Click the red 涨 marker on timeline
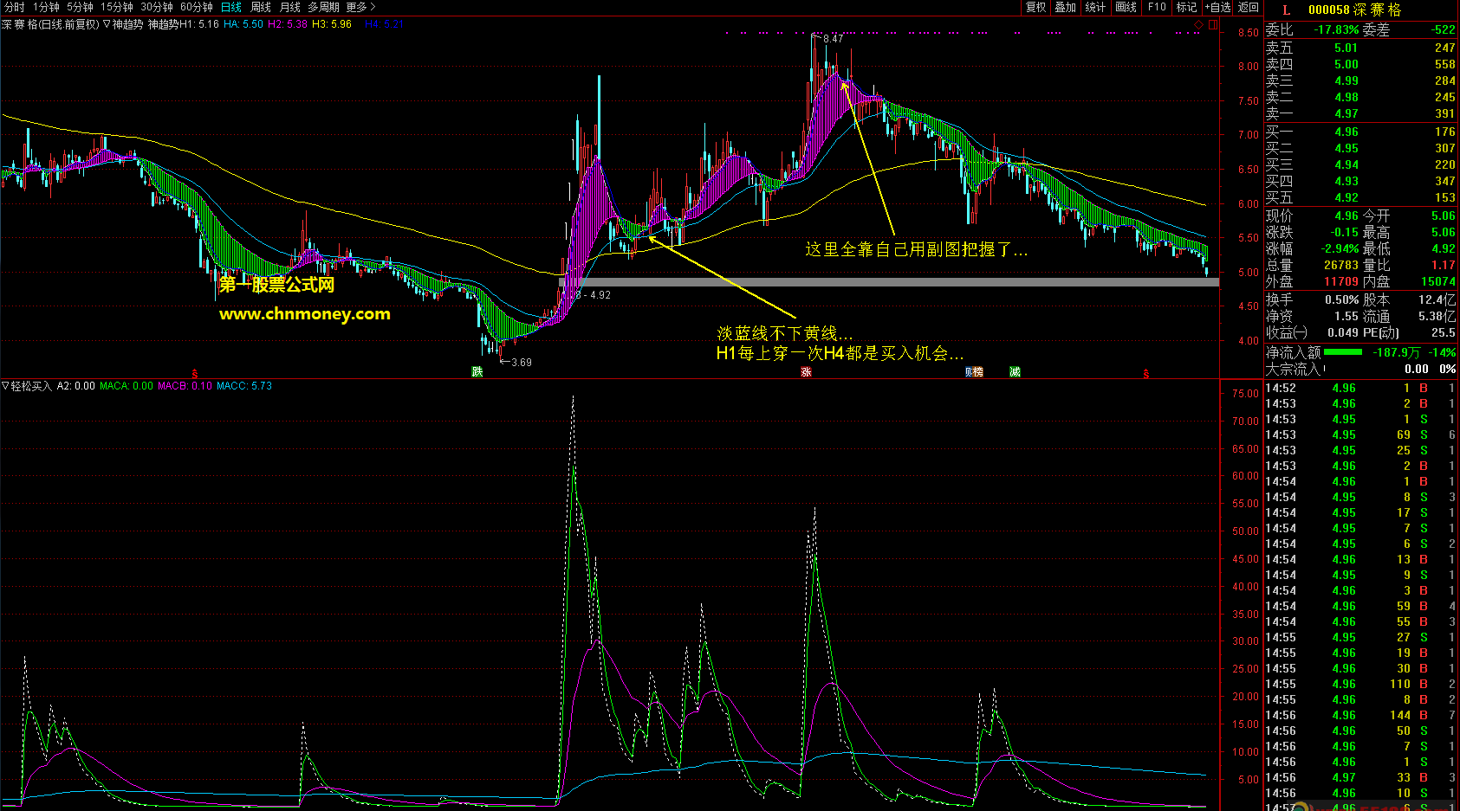Image resolution: width=1460 pixels, height=811 pixels. click(806, 371)
